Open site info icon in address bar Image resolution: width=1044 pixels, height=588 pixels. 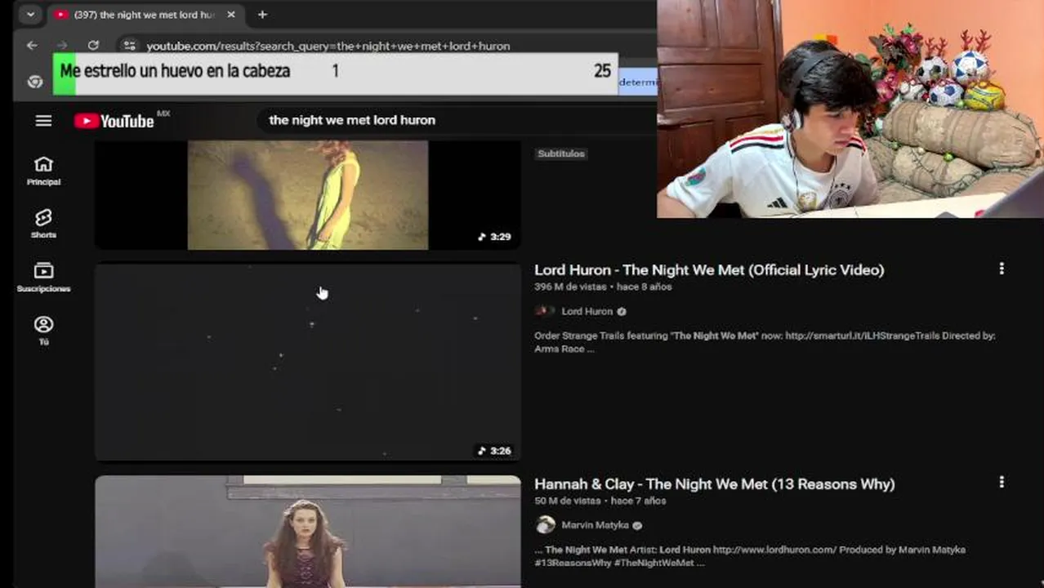129,46
